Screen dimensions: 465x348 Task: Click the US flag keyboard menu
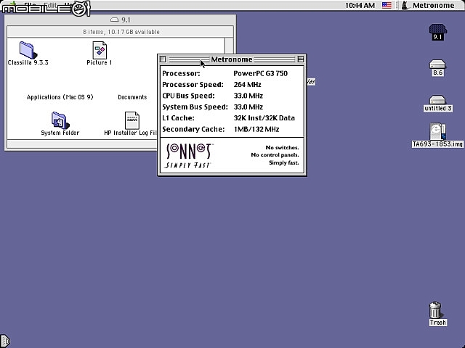[x=387, y=5]
